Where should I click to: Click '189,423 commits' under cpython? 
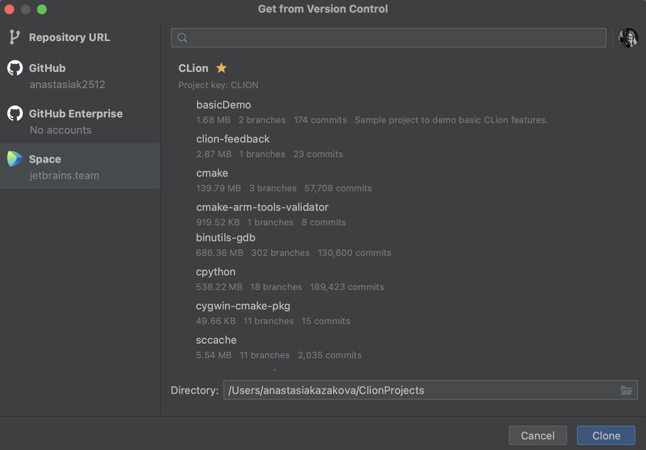tap(347, 287)
